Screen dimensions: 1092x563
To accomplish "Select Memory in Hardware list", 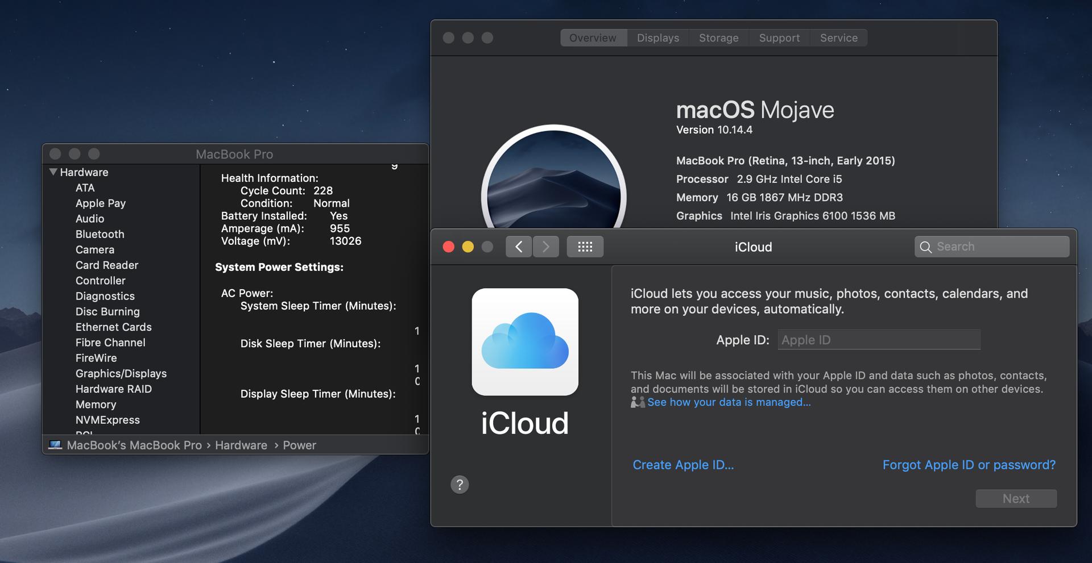I will [x=96, y=404].
